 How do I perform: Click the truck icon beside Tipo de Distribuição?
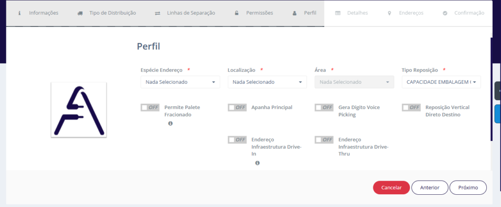coord(80,13)
